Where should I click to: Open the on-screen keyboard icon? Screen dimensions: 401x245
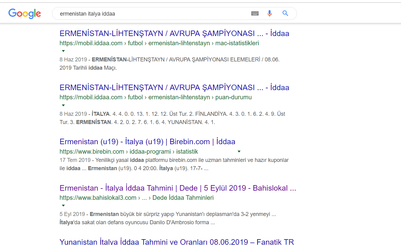[x=255, y=13]
